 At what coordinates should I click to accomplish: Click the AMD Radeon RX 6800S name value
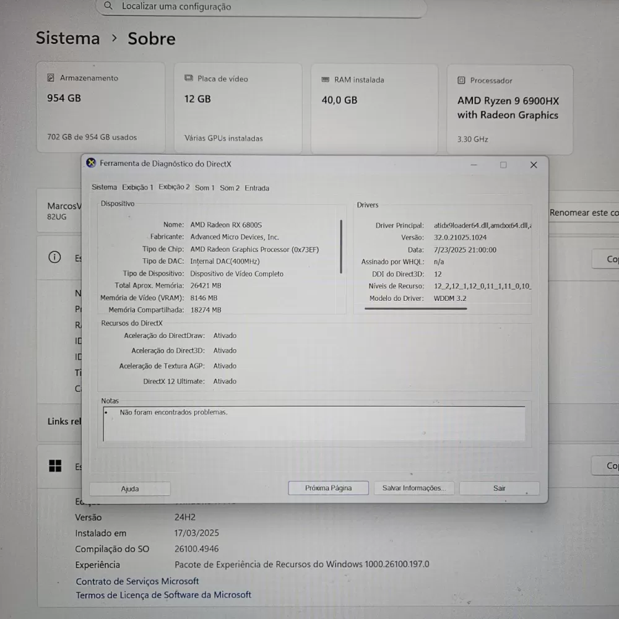[226, 225]
